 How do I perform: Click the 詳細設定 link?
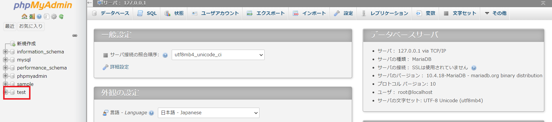pyautogui.click(x=119, y=67)
